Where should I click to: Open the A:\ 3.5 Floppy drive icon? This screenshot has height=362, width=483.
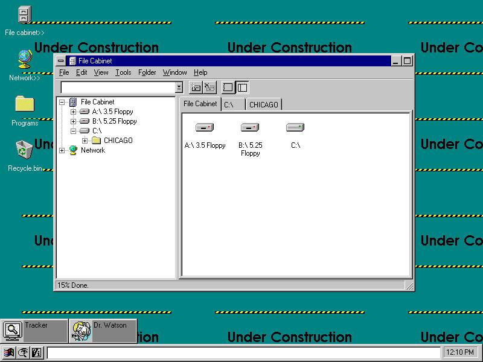click(x=204, y=127)
